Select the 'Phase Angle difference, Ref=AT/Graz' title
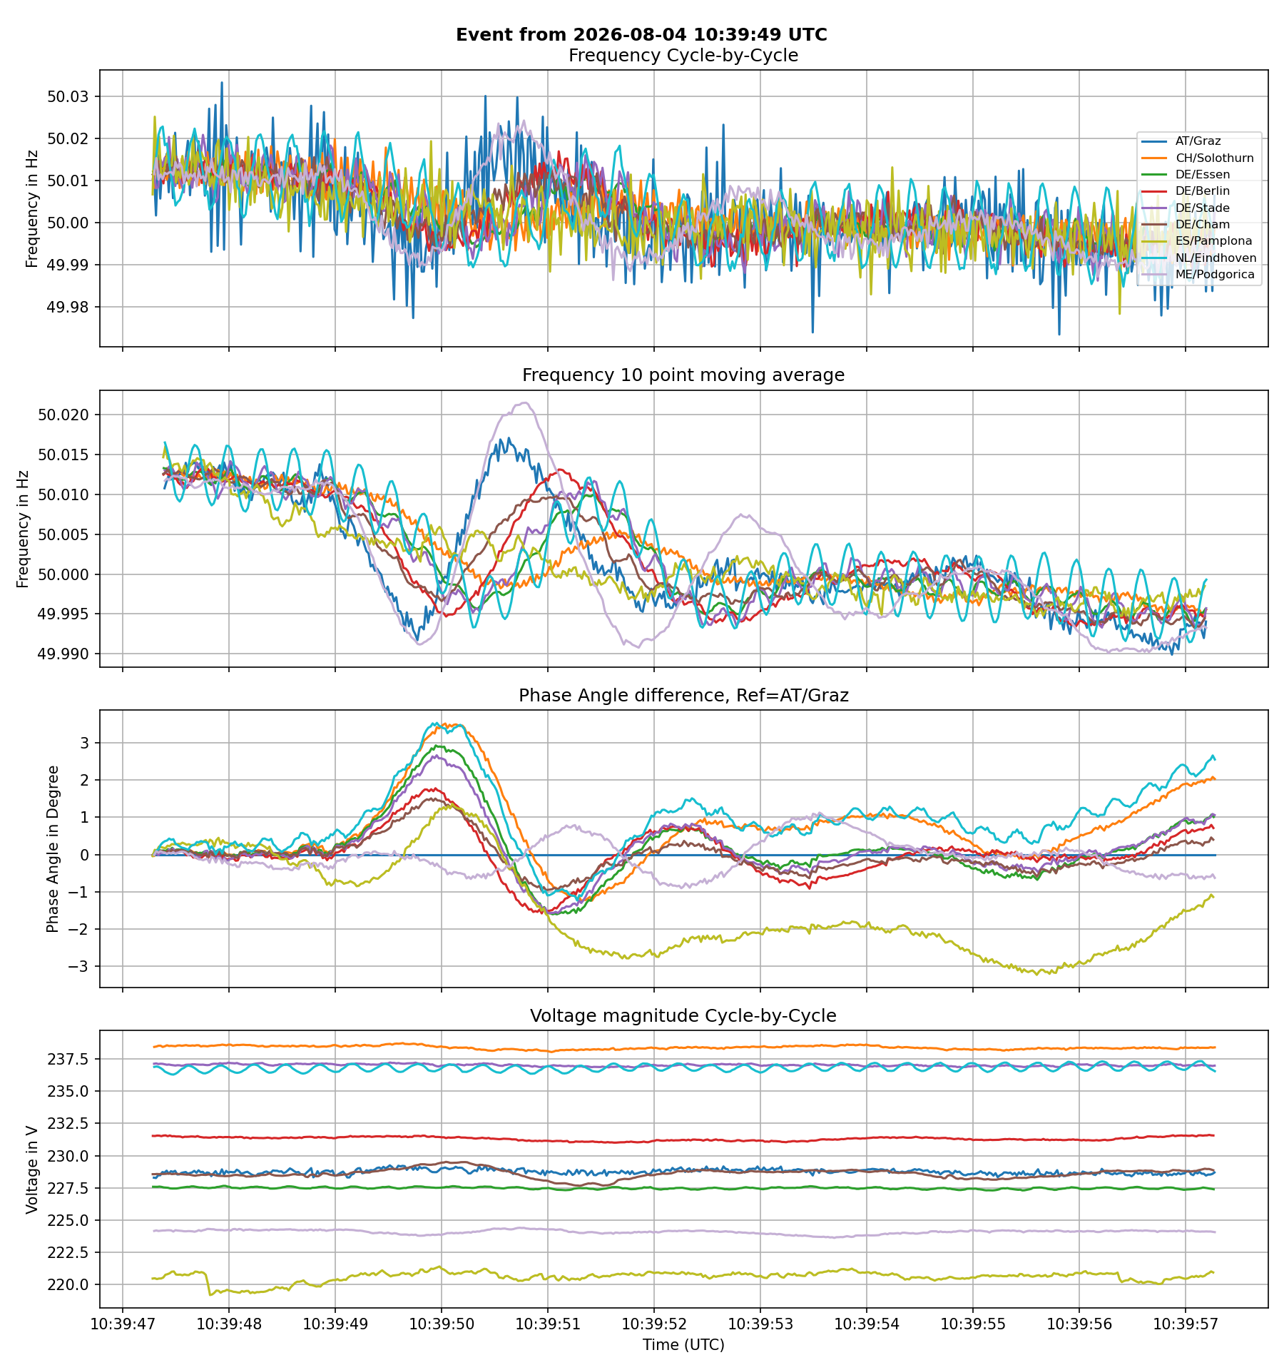The image size is (1284, 1370). click(683, 696)
